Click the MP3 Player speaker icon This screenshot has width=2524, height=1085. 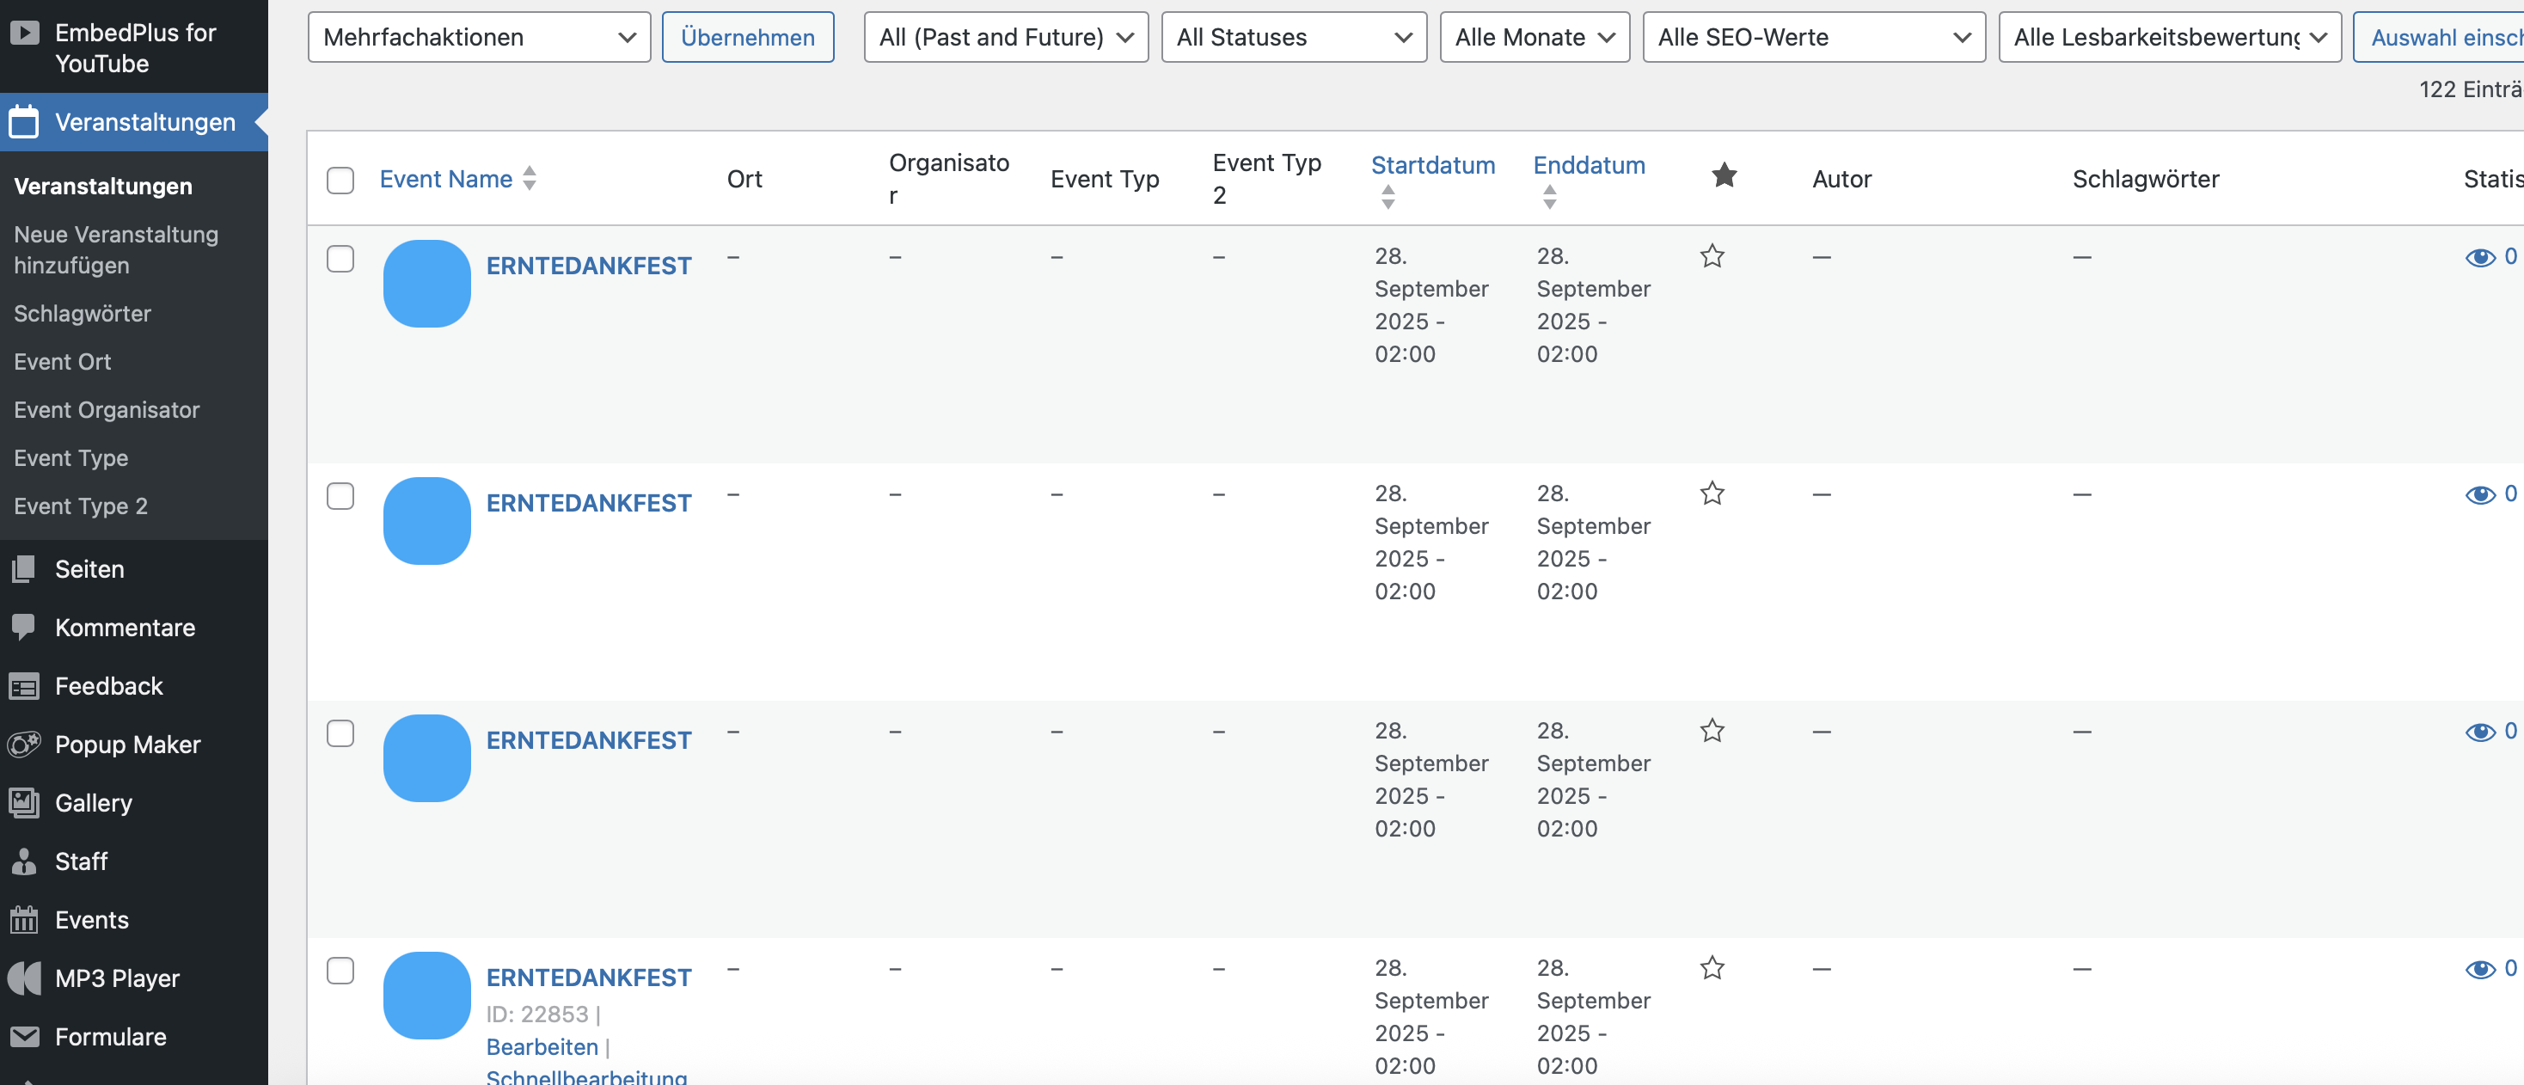24,978
